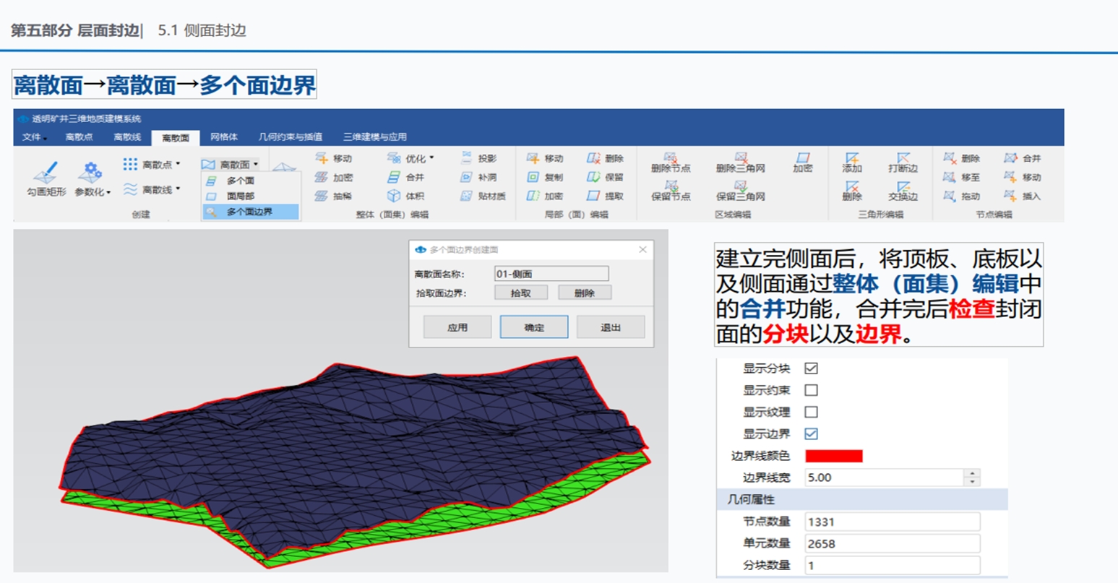Click the 删除节点 tool in 区域编辑
Image resolution: width=1118 pixels, height=583 pixels.
click(670, 163)
